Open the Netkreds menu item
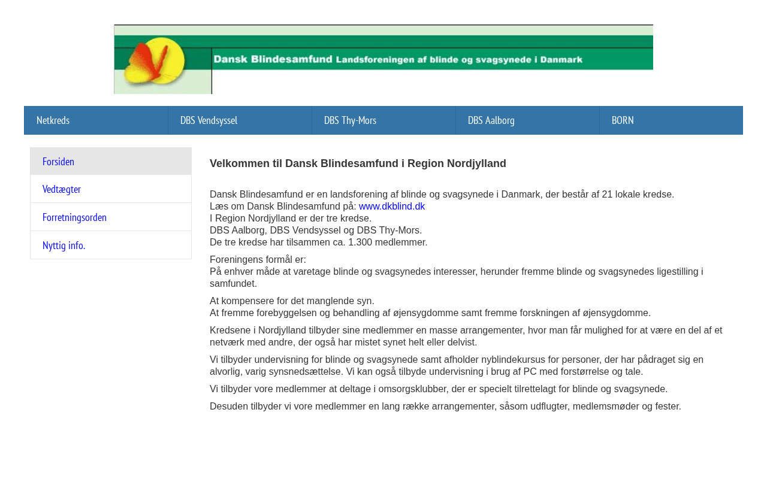 (96, 120)
